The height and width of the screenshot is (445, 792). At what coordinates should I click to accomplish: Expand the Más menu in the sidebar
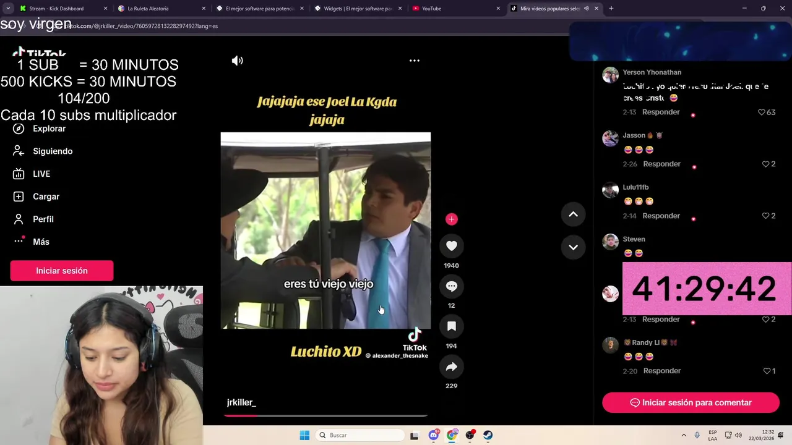coord(41,242)
